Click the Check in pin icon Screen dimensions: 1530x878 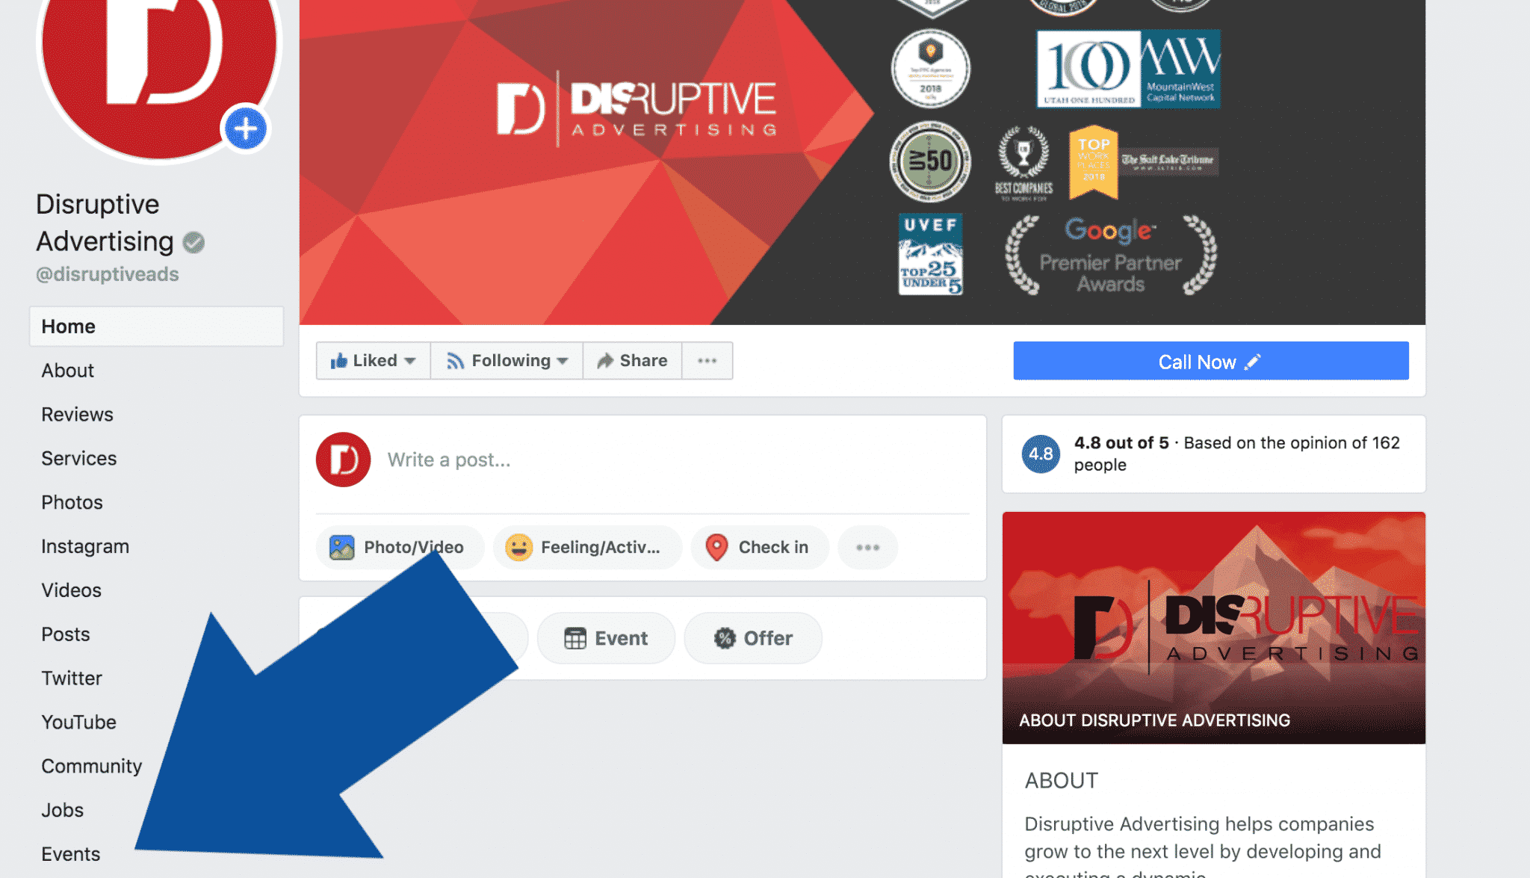pyautogui.click(x=718, y=547)
